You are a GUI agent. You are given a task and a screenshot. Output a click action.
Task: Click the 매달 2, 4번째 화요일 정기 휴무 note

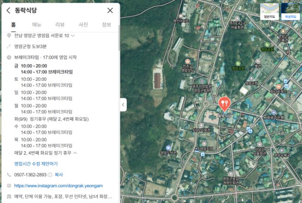point(43,153)
